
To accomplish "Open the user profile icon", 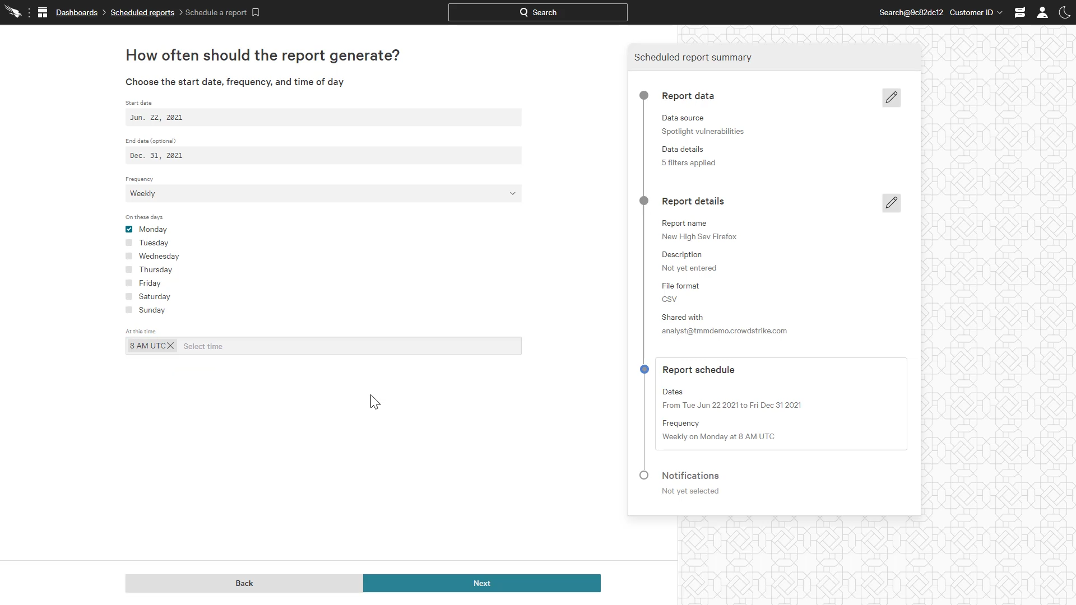I will pos(1042,12).
